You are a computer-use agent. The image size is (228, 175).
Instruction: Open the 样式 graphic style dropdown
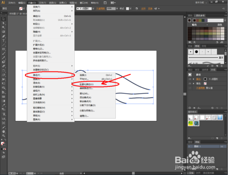point(130,9)
